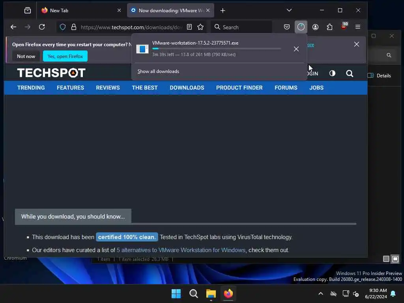This screenshot has height=303, width=404.
Task: Click Firefox icon in taskbar
Action: pyautogui.click(x=228, y=294)
